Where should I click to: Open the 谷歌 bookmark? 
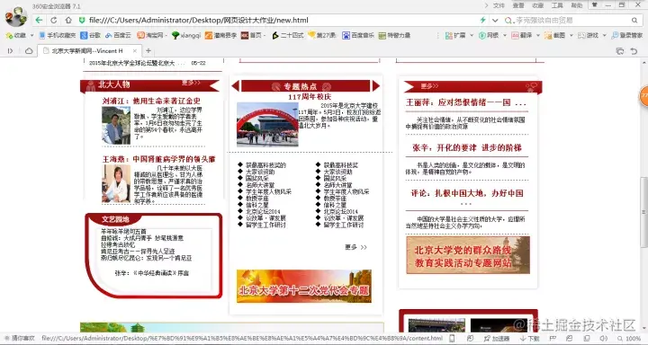(91, 36)
